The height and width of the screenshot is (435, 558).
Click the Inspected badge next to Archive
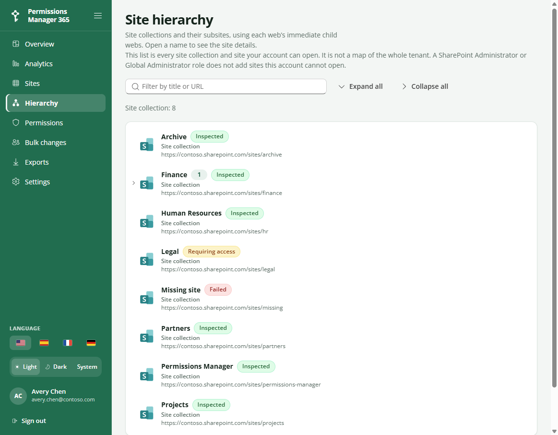coord(209,137)
